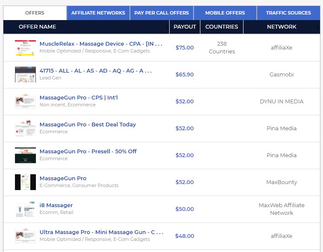
Task: Click the Lead Gen category text
Action: pyautogui.click(x=50, y=78)
